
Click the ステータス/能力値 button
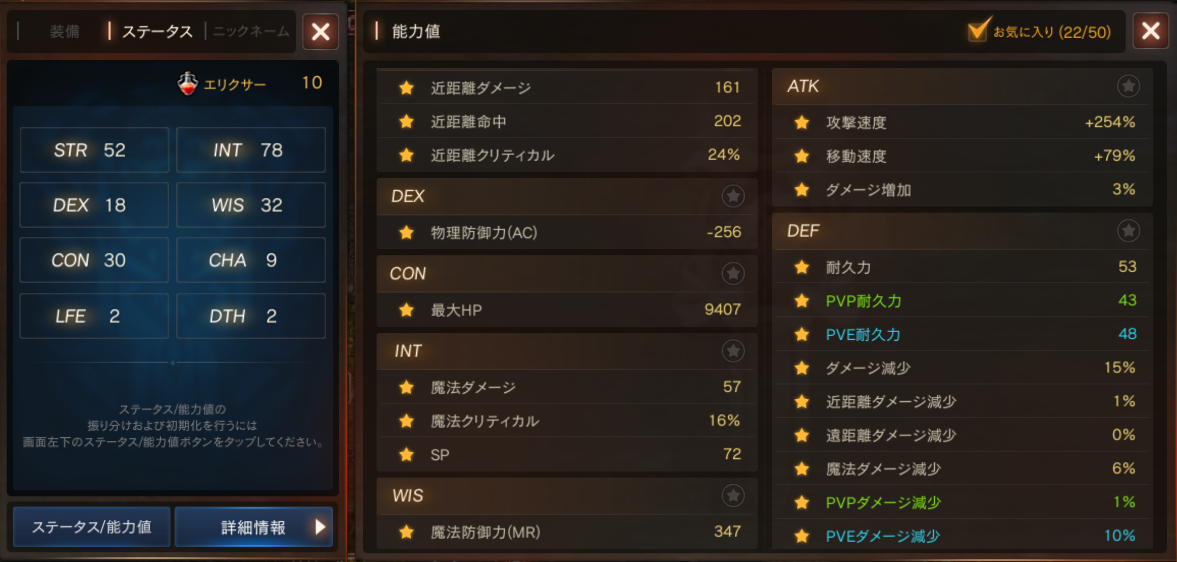click(92, 527)
